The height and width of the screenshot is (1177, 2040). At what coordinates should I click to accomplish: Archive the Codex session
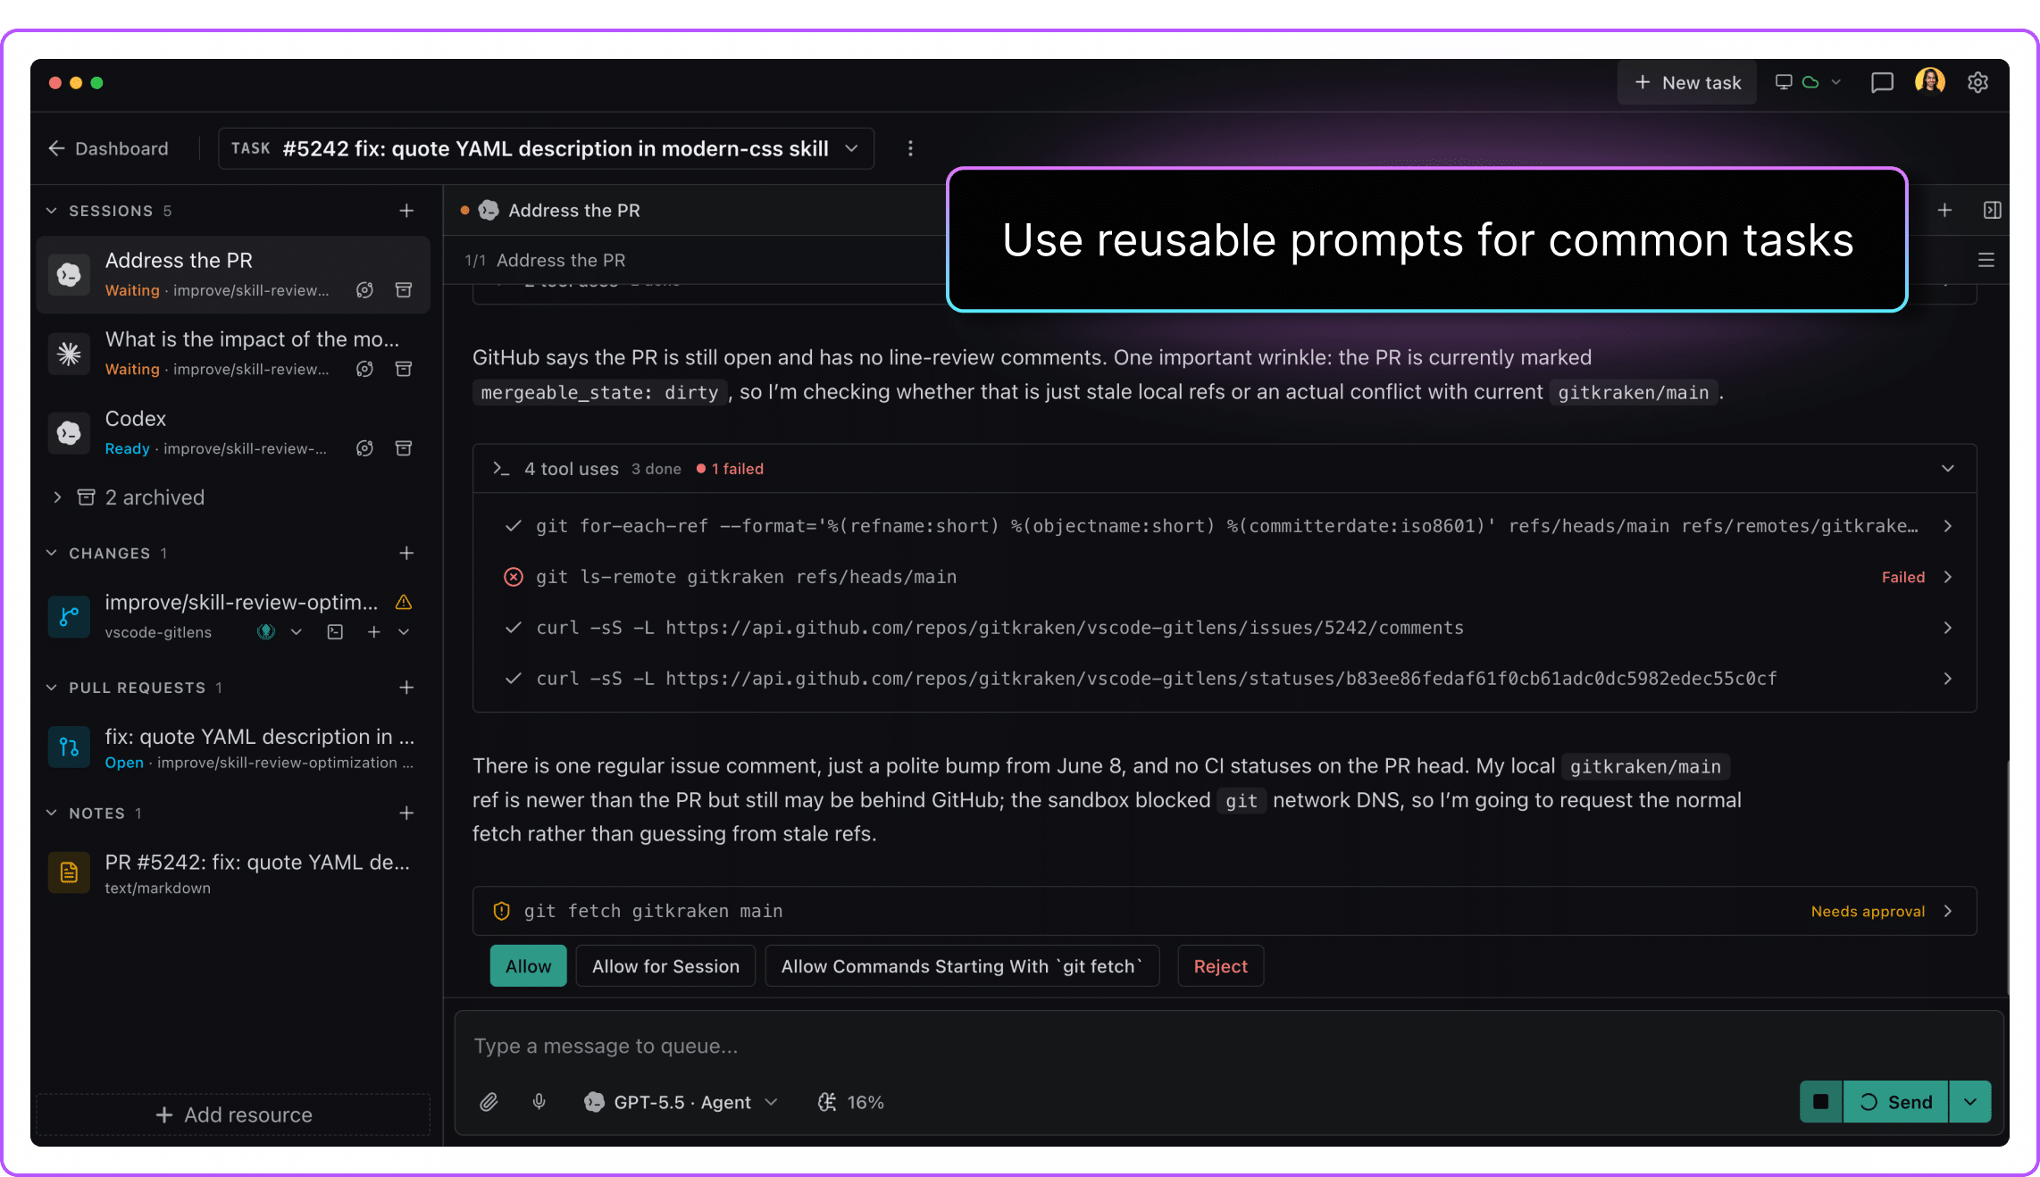click(x=404, y=448)
